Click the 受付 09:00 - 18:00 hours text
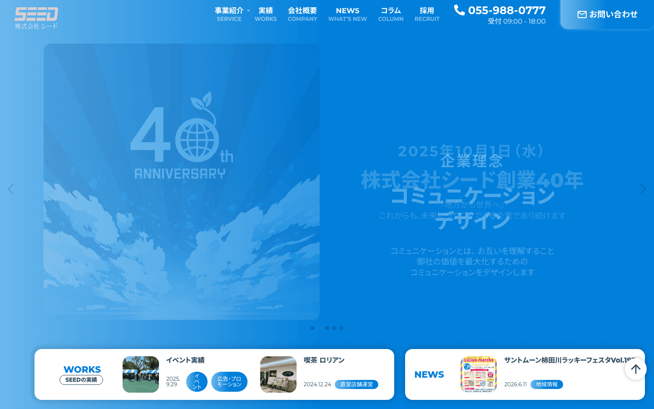Viewport: 654px width, 409px height. pyautogui.click(x=517, y=21)
